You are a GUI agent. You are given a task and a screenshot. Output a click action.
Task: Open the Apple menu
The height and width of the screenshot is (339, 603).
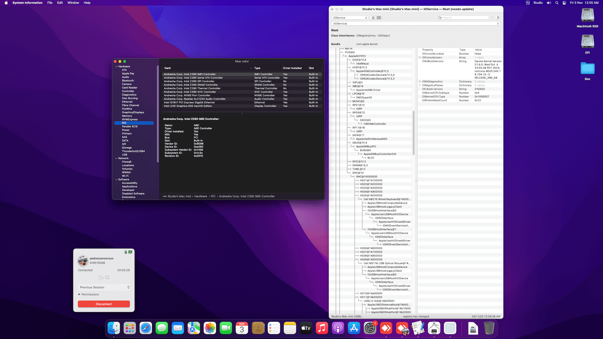pos(6,3)
